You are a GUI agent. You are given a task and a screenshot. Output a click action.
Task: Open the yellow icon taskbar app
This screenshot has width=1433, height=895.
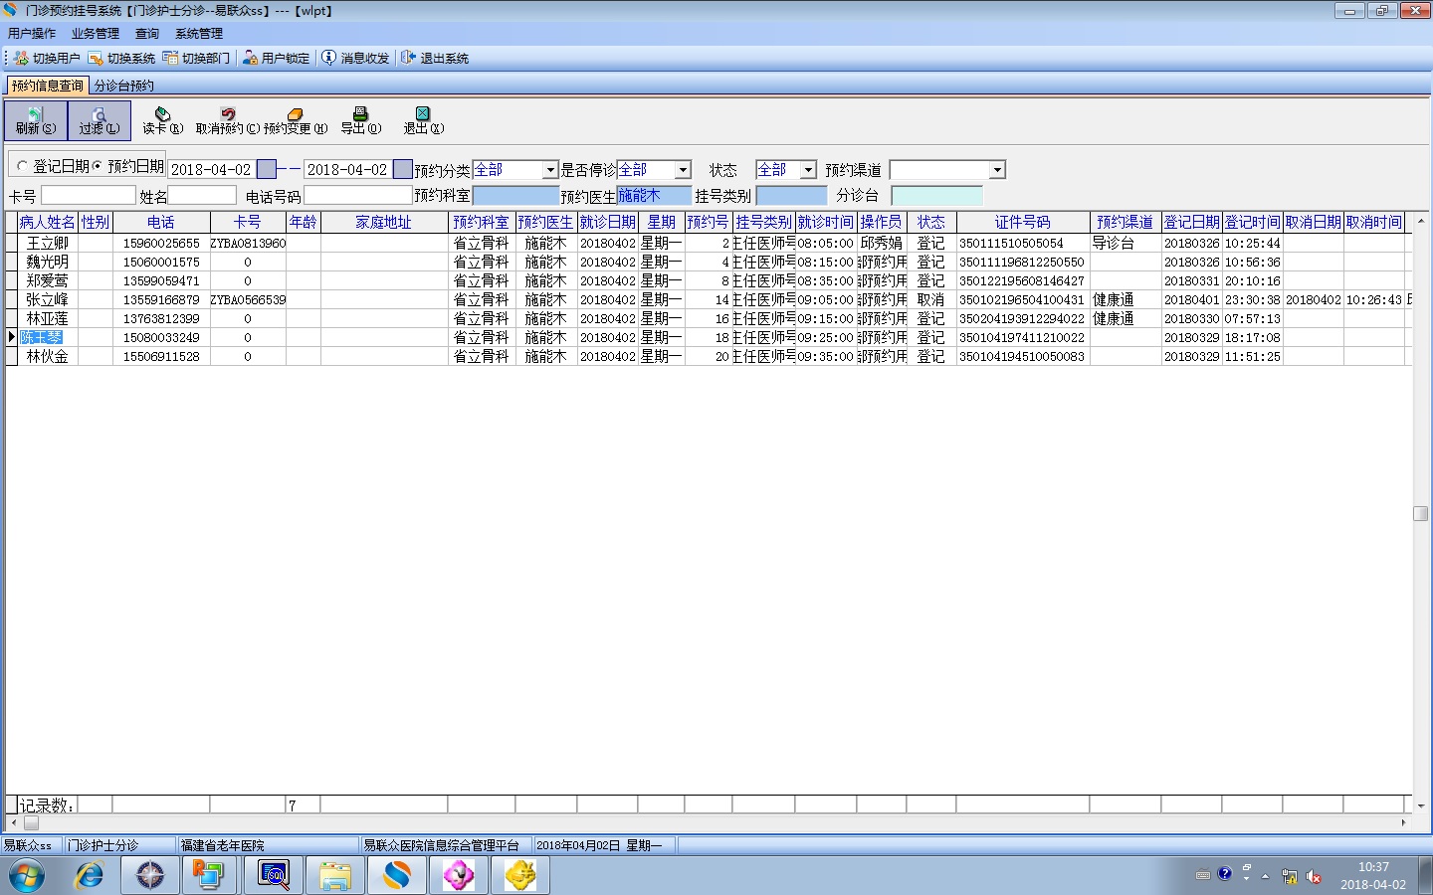click(x=520, y=875)
